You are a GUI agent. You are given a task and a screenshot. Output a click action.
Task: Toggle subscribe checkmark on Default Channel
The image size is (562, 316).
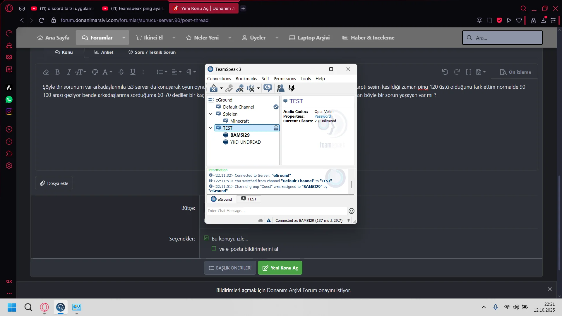[x=276, y=107]
